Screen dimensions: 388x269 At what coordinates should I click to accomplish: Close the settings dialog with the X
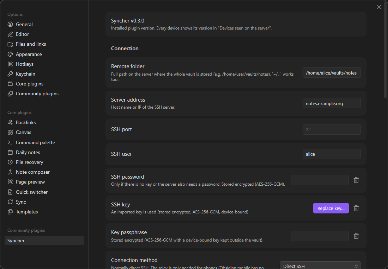[x=378, y=7]
